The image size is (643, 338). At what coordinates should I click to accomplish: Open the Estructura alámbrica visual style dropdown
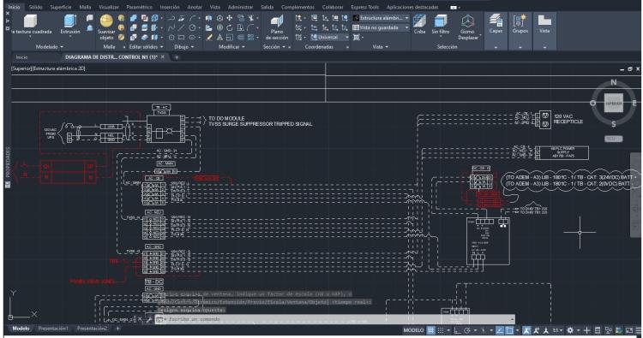coord(381,18)
